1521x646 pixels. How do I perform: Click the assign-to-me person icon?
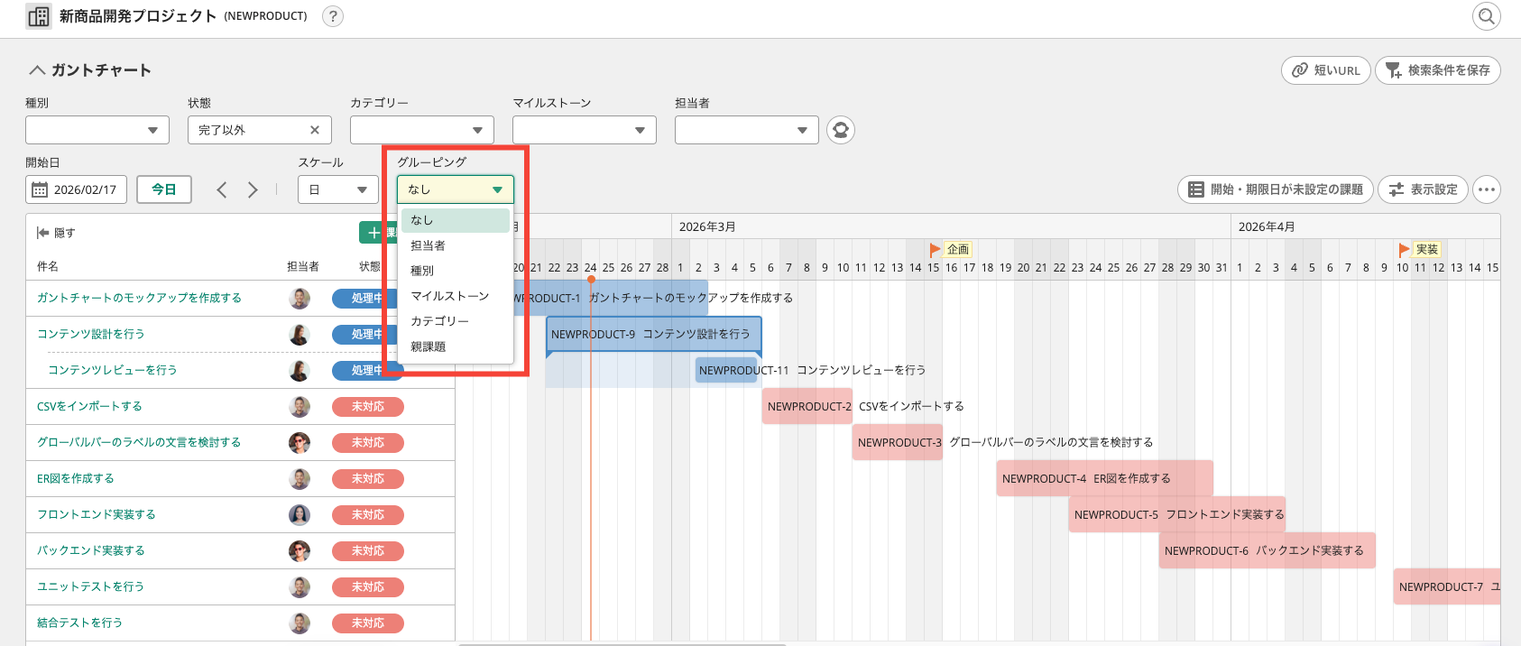click(841, 130)
